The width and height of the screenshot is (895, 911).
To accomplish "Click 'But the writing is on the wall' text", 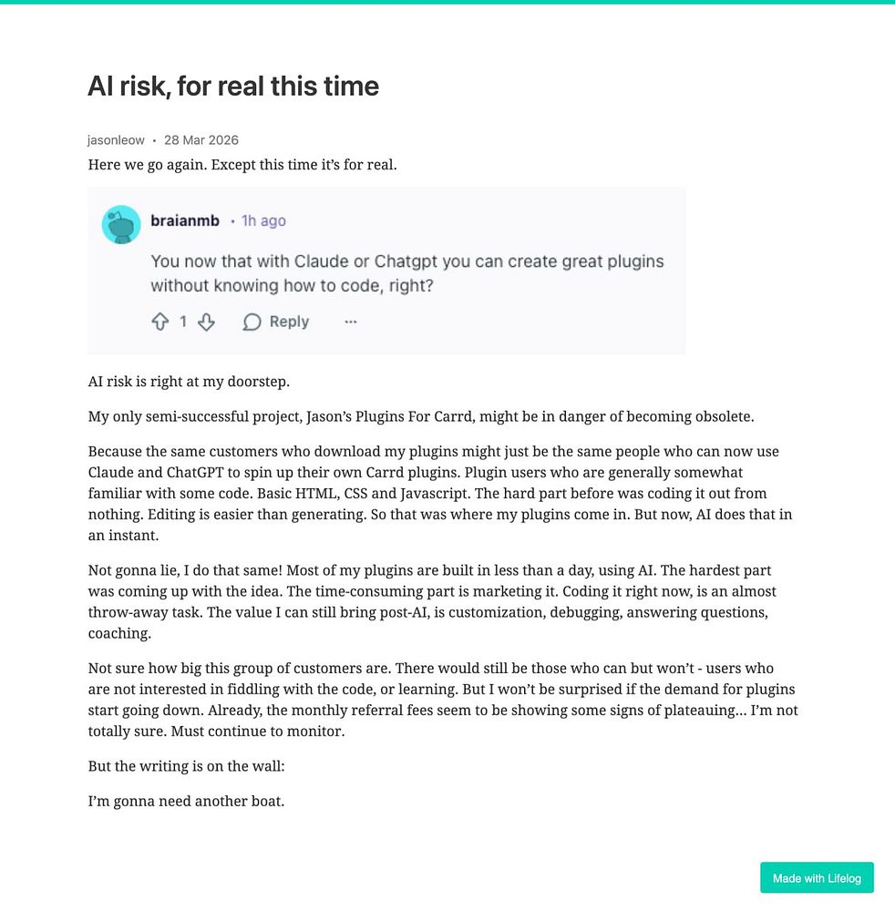I will [x=186, y=766].
